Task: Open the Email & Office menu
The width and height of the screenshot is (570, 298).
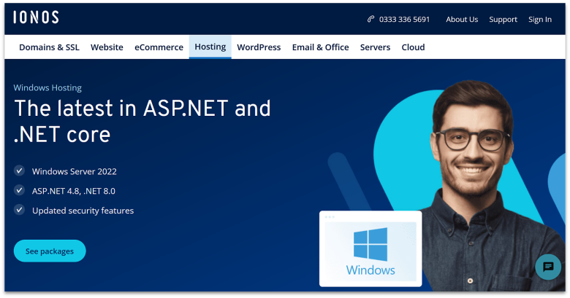Action: pyautogui.click(x=320, y=47)
